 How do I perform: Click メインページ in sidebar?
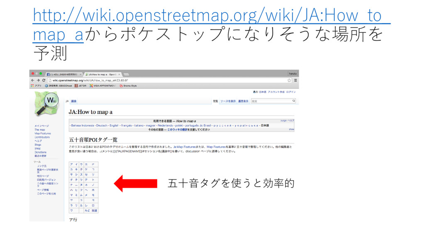point(42,126)
